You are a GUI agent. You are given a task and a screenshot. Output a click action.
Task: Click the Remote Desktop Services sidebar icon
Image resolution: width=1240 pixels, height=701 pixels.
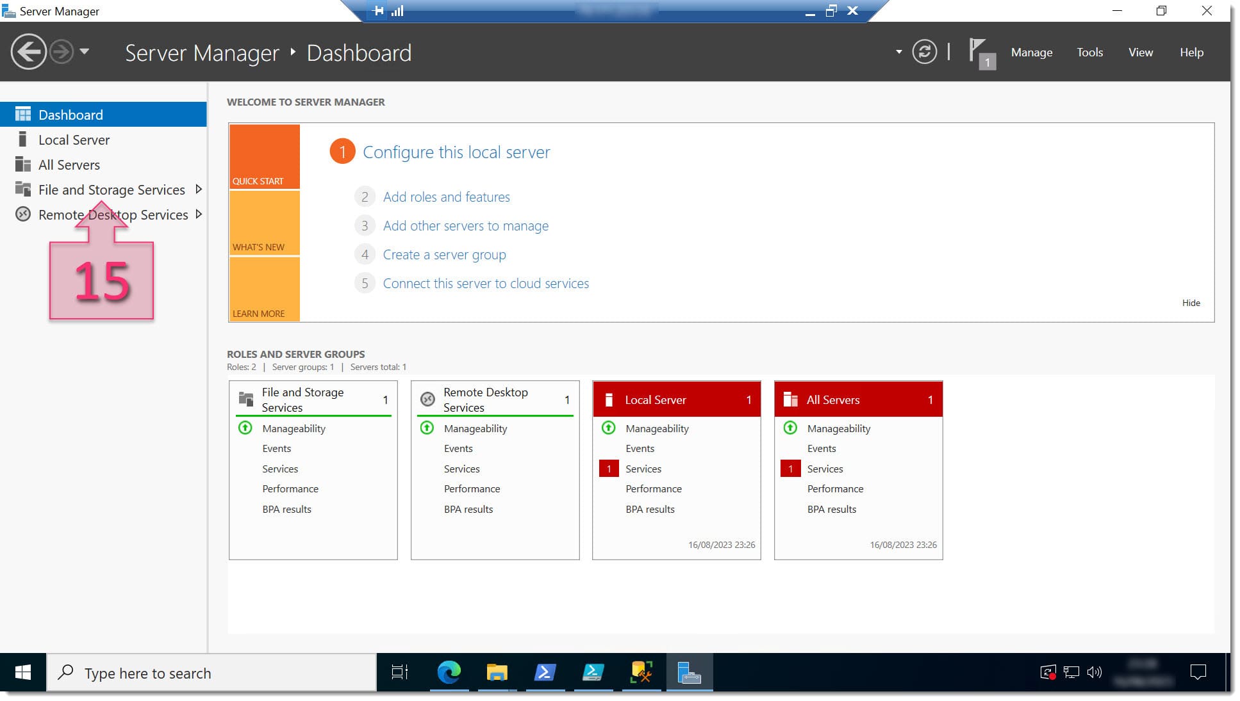click(23, 214)
